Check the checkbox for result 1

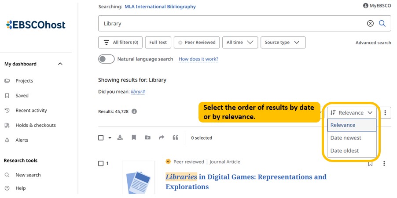pos(101,163)
